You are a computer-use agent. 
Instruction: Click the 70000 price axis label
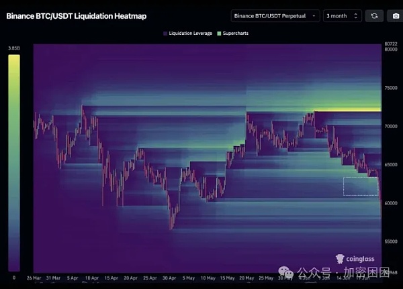coord(391,126)
